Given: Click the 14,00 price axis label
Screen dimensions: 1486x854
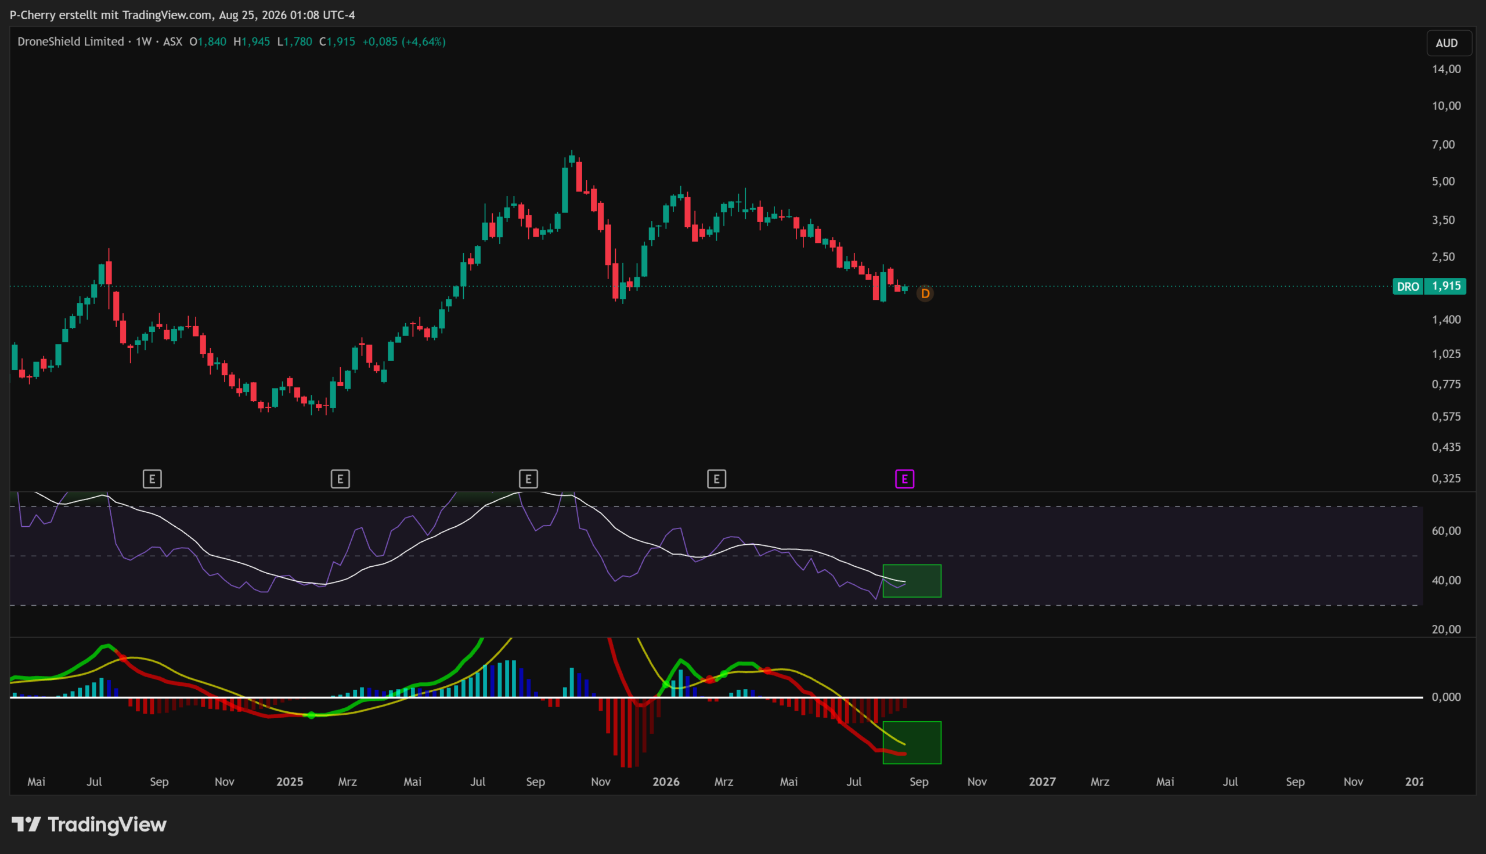Looking at the screenshot, I should click(x=1447, y=69).
